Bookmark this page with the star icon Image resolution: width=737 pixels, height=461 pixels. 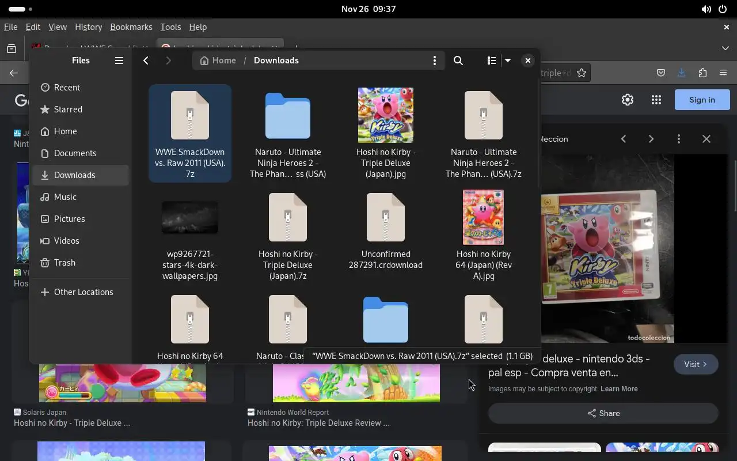pos(582,73)
